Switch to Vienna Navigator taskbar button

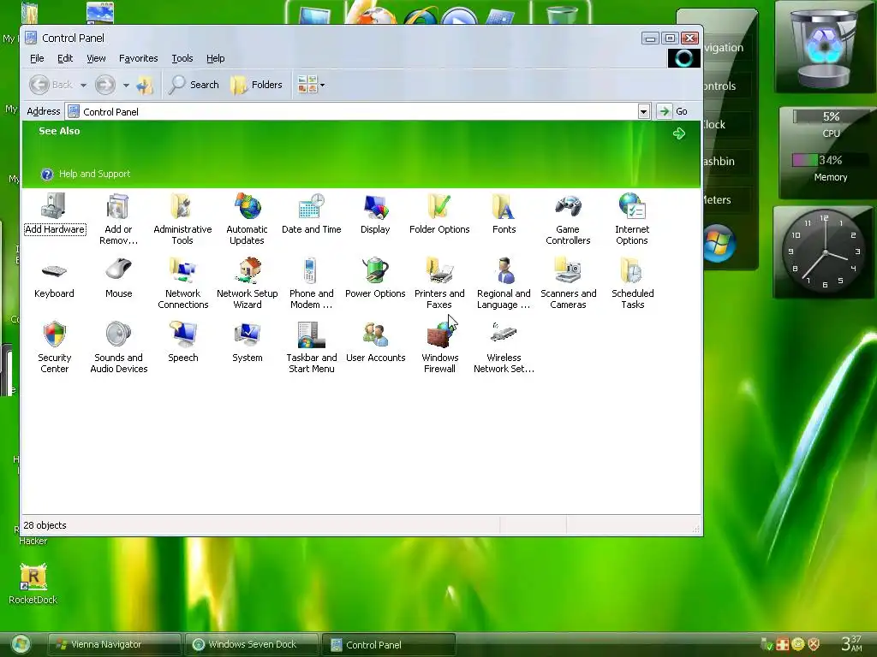(114, 644)
